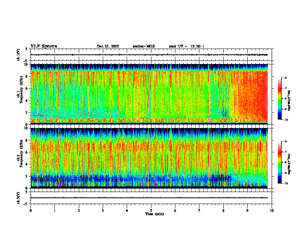Click the ch.3 voltage waveform trace
Viewport: 306px width, 236px height.
point(149,198)
